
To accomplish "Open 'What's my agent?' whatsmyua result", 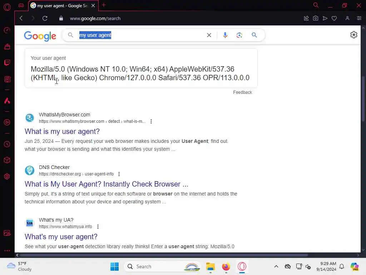I will coord(61,237).
